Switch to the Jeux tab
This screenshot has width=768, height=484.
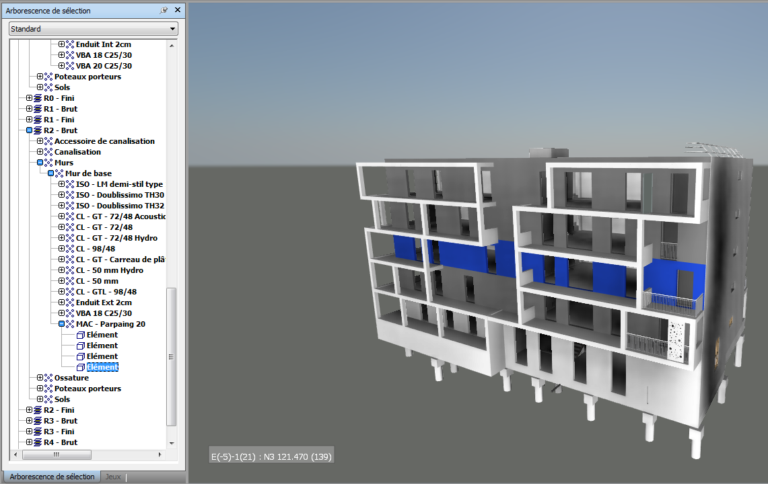tap(113, 477)
